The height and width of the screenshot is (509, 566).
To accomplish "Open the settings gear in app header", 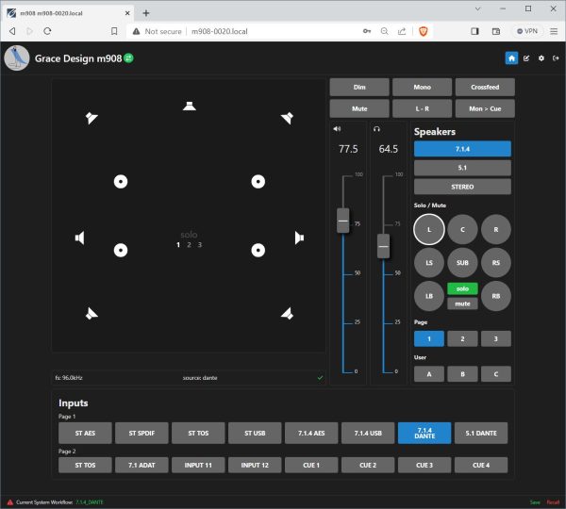I will 541,58.
